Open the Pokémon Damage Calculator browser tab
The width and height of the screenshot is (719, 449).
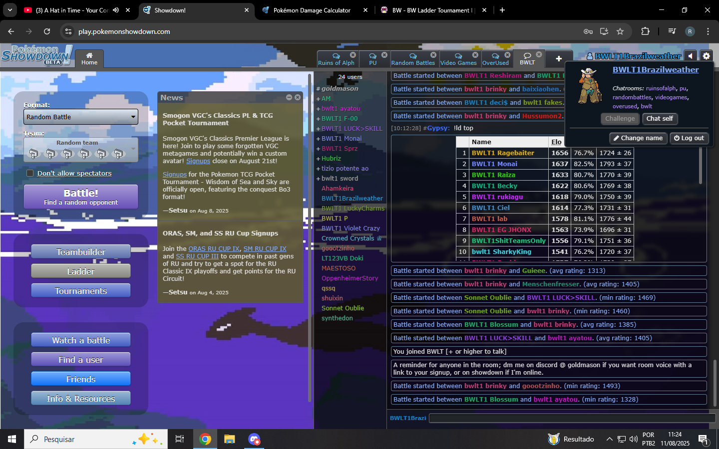(x=312, y=10)
